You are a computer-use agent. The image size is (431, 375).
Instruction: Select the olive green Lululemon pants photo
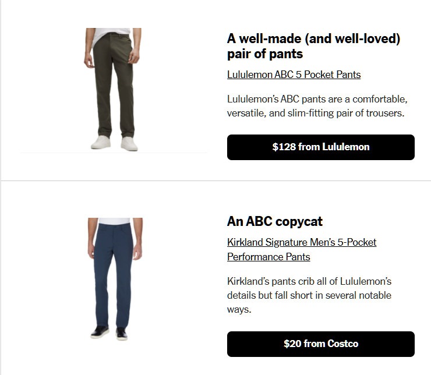[112, 89]
